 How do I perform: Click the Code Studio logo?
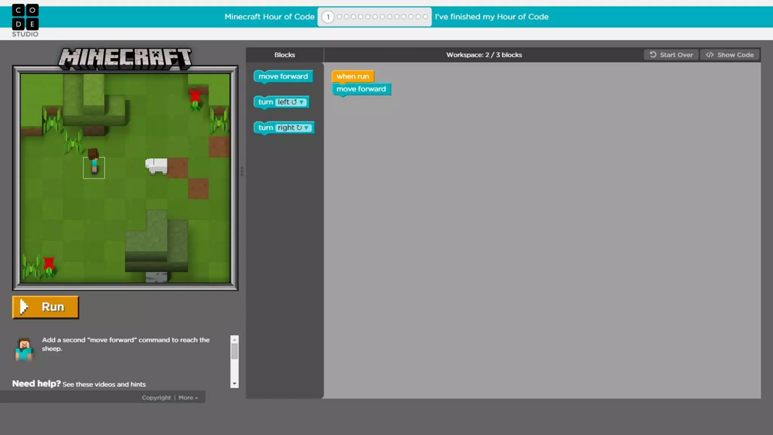pos(25,20)
